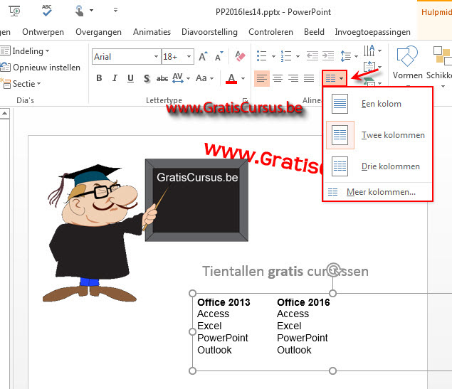
Task: Click the increase list level icon
Action: (x=328, y=56)
